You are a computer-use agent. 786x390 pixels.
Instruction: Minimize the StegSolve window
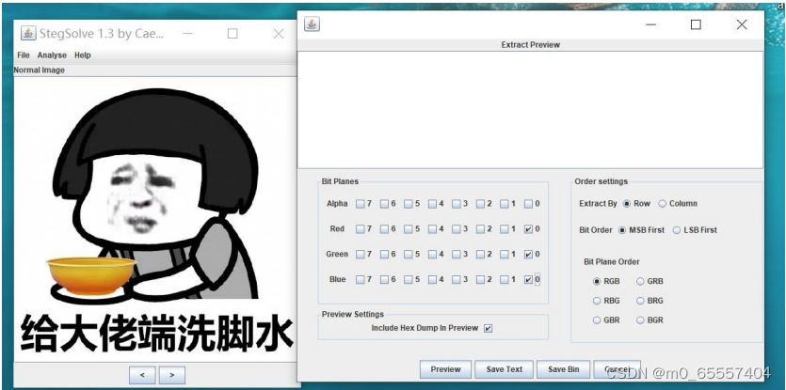pos(188,34)
